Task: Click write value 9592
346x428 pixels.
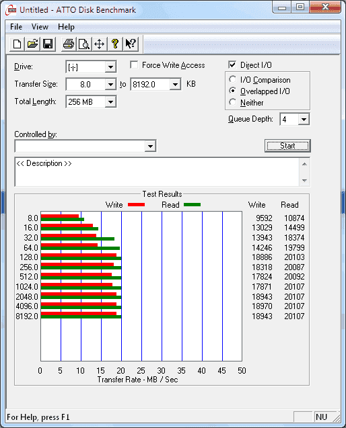Action: (x=264, y=218)
